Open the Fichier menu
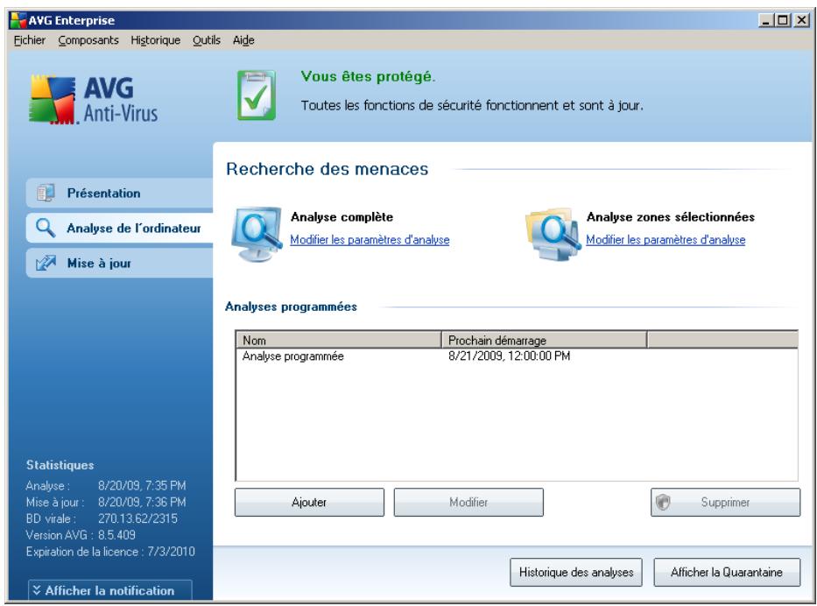This screenshot has height=606, width=817. pyautogui.click(x=30, y=40)
